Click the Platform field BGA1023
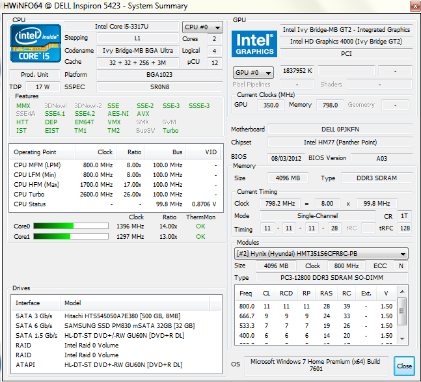Viewport: 421px width, 382px height. click(x=159, y=74)
